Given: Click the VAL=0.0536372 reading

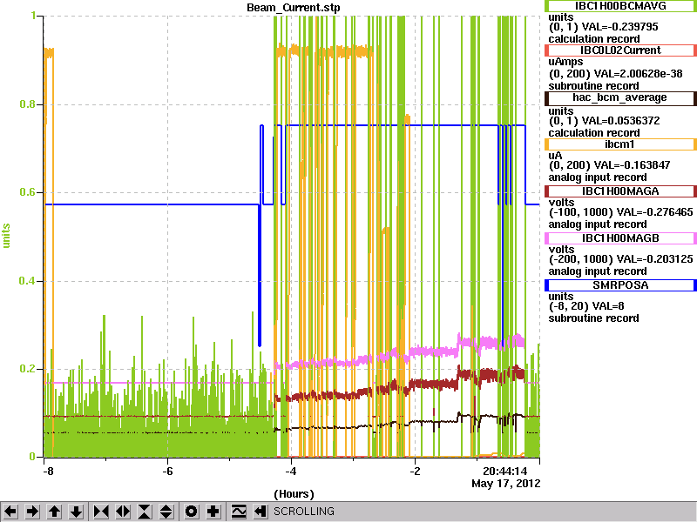Looking at the screenshot, I should coord(620,121).
